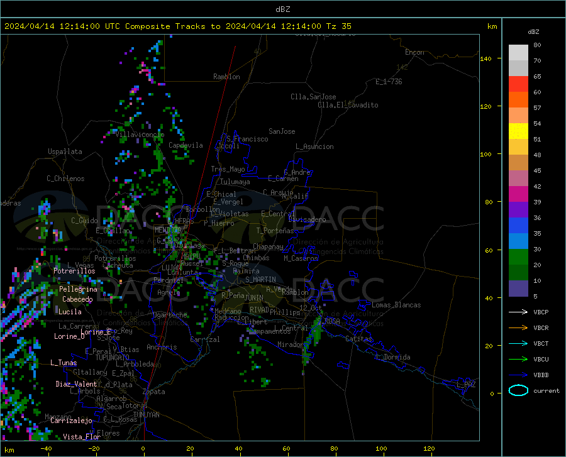
Task: Click the Pellegrina map label
Action: (x=79, y=289)
